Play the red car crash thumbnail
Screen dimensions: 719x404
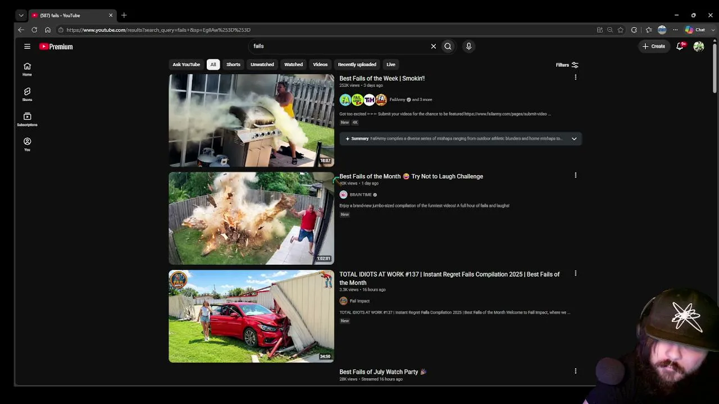coord(251,316)
